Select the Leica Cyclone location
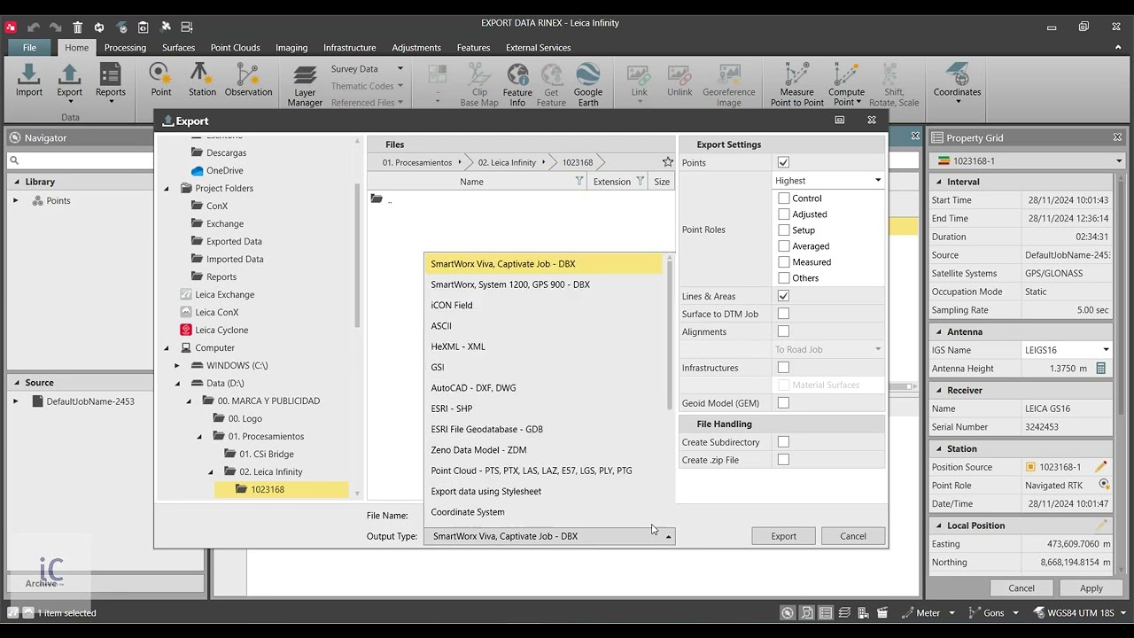Screen dimensions: 1134x638 [x=221, y=330]
